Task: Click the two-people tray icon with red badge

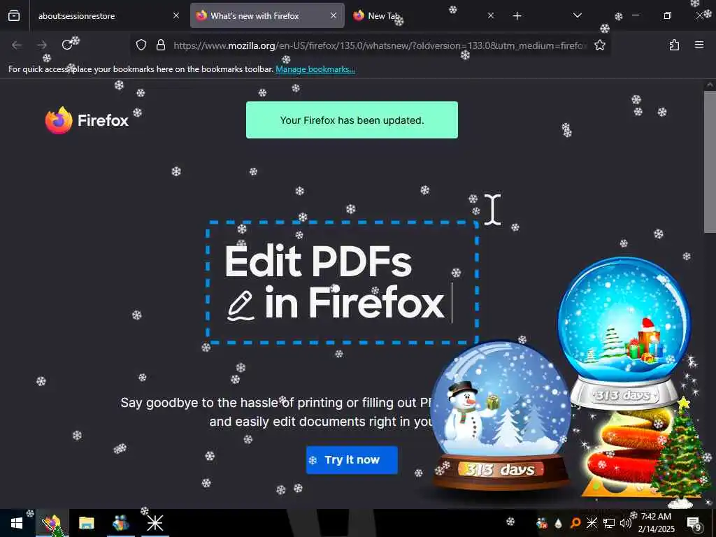Action: 542,523
